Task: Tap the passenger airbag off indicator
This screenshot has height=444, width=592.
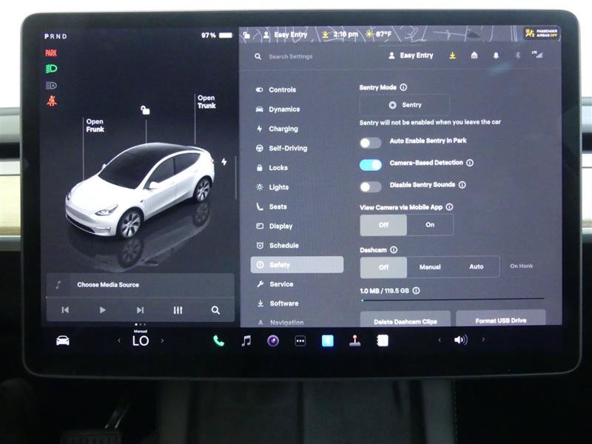Action: [x=542, y=33]
